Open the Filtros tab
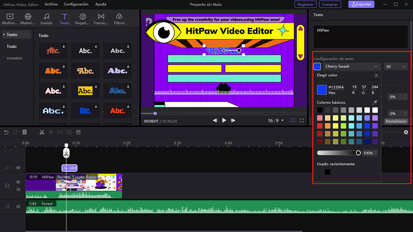The height and width of the screenshot is (232, 413). click(119, 19)
